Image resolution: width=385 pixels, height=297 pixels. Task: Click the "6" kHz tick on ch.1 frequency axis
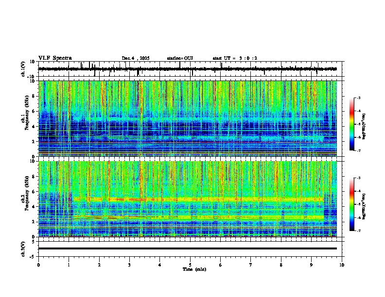34,111
